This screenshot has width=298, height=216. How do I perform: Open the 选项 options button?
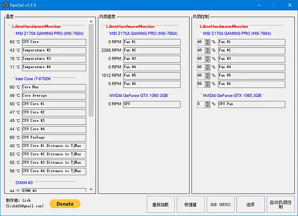(x=251, y=204)
